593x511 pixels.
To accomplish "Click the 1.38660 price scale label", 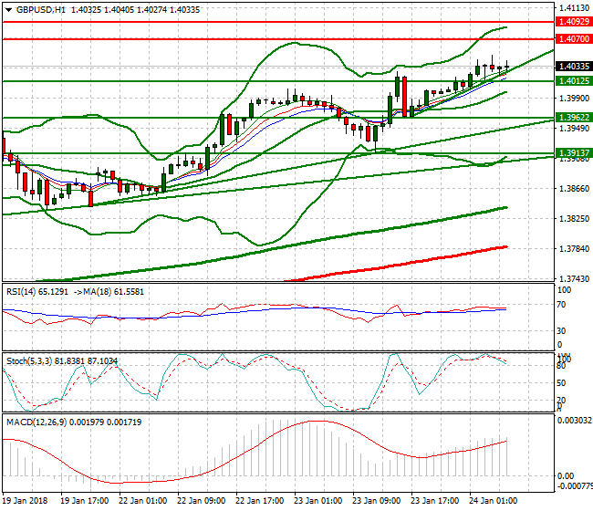I will click(574, 188).
